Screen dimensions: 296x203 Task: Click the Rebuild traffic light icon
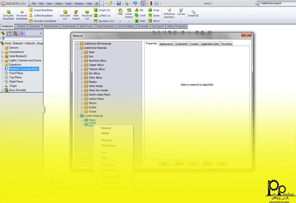[x=151, y=3]
